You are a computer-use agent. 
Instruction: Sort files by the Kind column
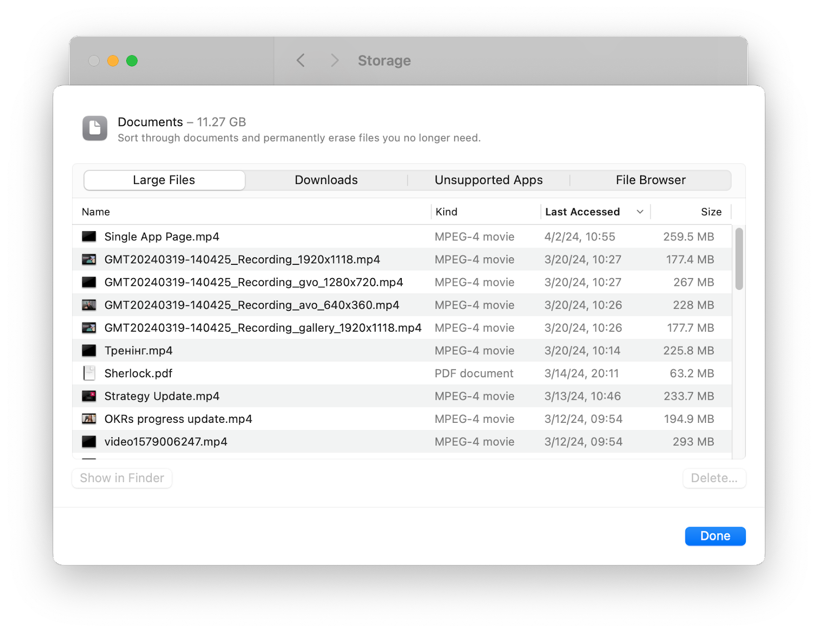click(446, 212)
